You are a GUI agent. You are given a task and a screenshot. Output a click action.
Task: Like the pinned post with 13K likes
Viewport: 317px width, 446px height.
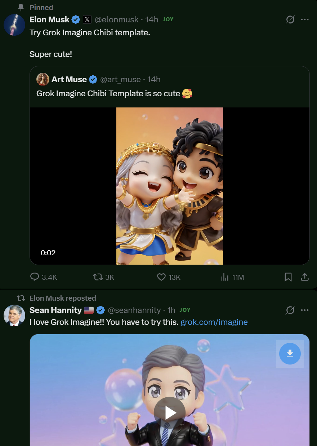pos(161,277)
